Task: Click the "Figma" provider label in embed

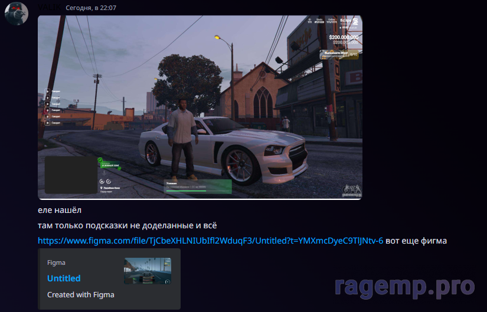Action: point(56,262)
